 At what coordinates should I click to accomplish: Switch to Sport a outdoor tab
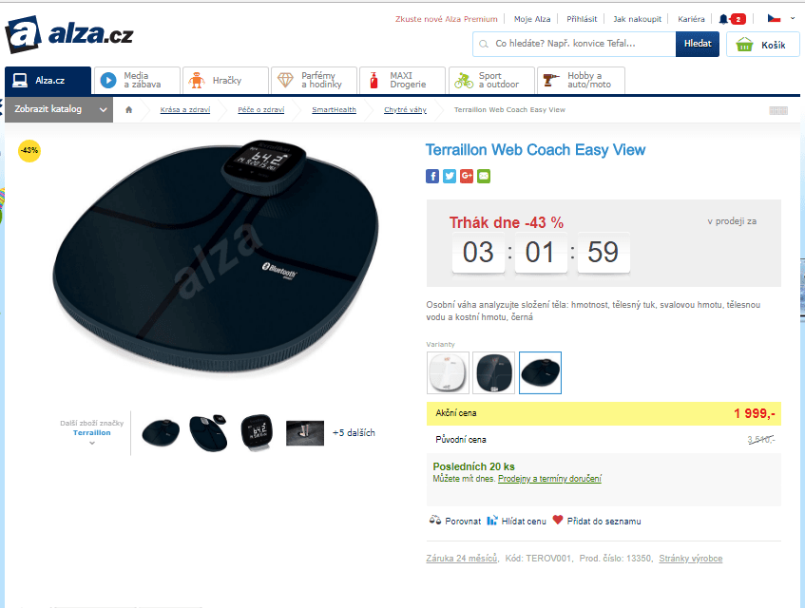pos(491,80)
